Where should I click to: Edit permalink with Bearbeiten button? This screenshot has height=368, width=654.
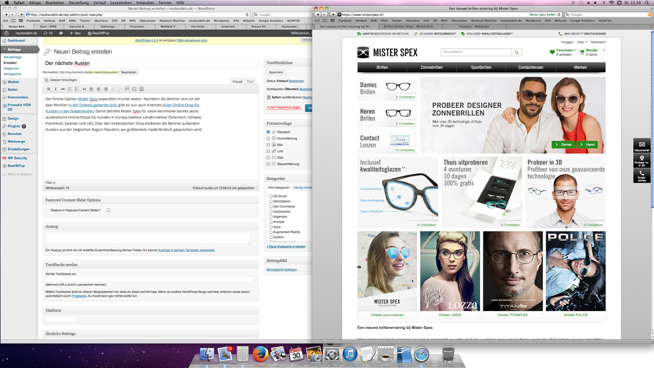pos(129,72)
